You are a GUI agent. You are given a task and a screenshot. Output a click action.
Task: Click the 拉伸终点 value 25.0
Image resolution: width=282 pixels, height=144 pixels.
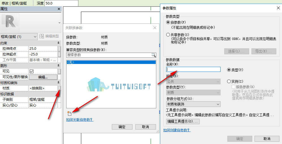click(43, 49)
